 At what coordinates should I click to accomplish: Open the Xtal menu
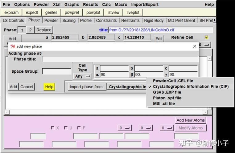pos(57,5)
